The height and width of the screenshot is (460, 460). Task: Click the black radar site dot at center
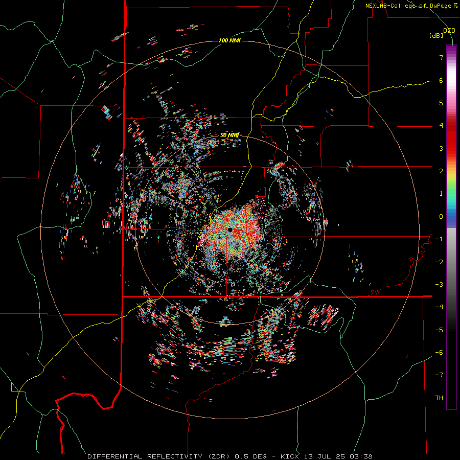pyautogui.click(x=231, y=229)
